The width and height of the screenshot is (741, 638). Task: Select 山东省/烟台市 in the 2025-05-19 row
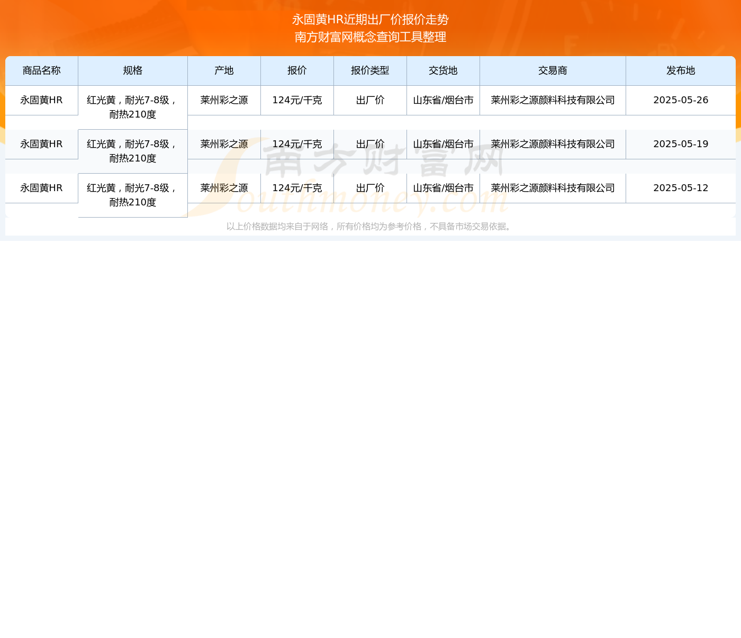[x=444, y=144]
